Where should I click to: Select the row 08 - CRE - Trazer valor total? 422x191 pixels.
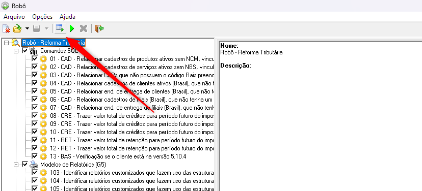[x=132, y=116]
